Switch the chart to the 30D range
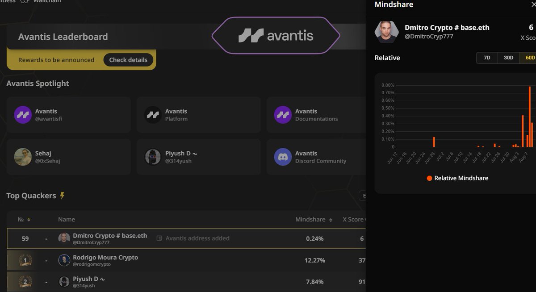 [x=508, y=58]
